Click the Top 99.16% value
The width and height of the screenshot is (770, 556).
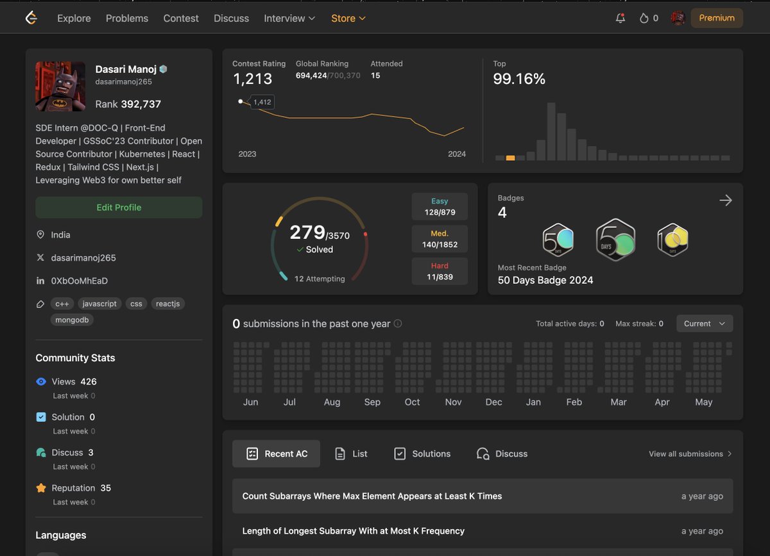(519, 79)
